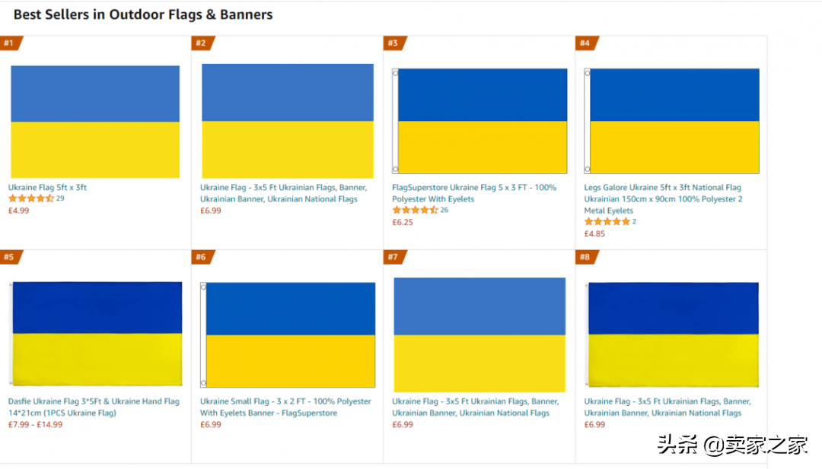Click the #7 rank badge
This screenshot has height=469, width=822.
[395, 257]
